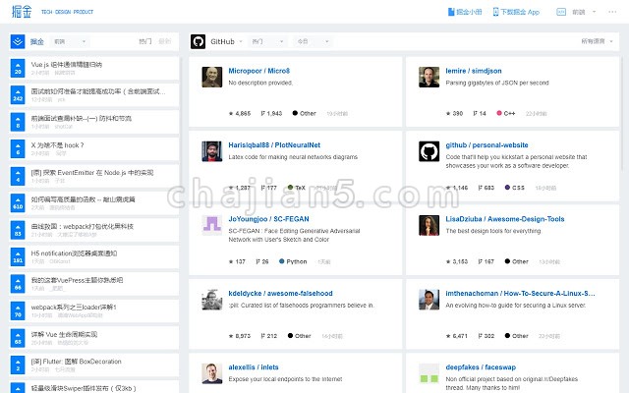This screenshot has width=629, height=393.
Task: Click the star icon on Micropoor / Micro8
Action: tap(231, 114)
